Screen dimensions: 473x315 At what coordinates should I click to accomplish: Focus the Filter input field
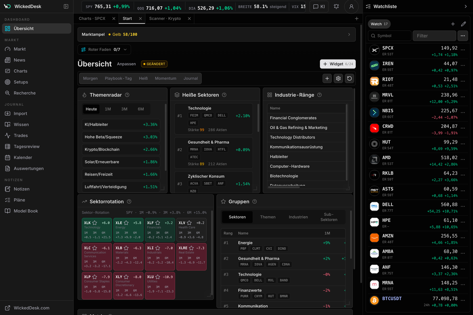(x=434, y=36)
